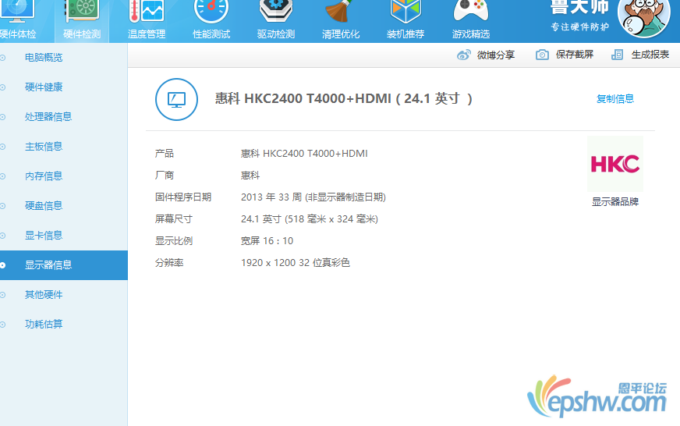Click the 显示比例 label
The height and width of the screenshot is (426, 680).
[173, 241]
